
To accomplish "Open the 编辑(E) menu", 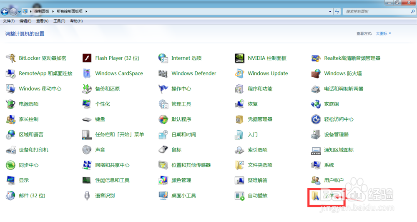I will [x=25, y=21].
